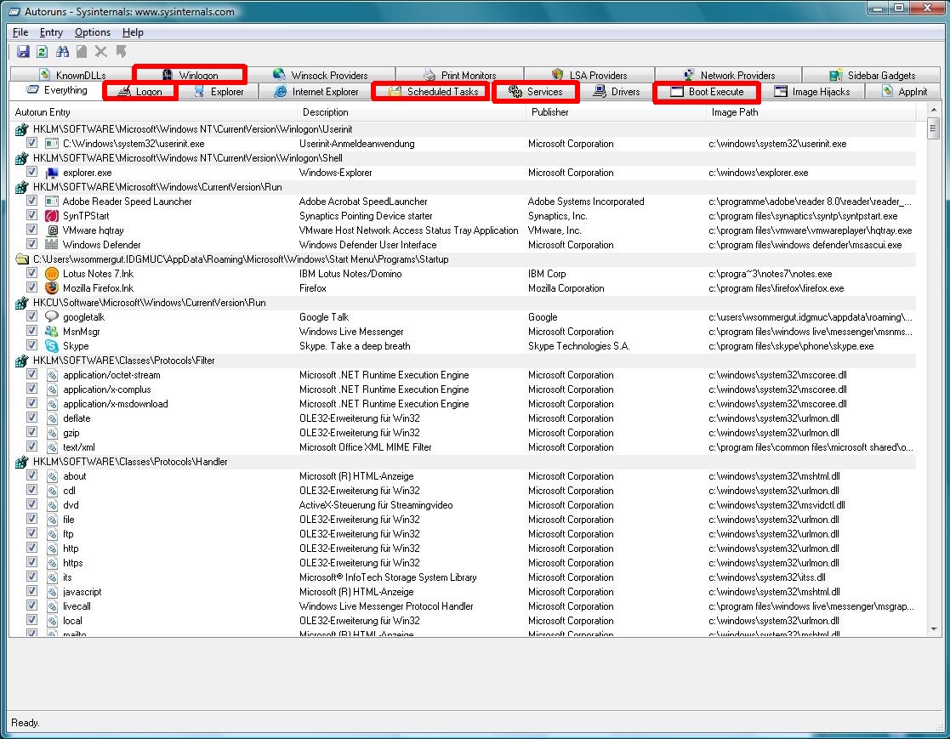Open the Sidebar Gadgets tab

tap(872, 75)
